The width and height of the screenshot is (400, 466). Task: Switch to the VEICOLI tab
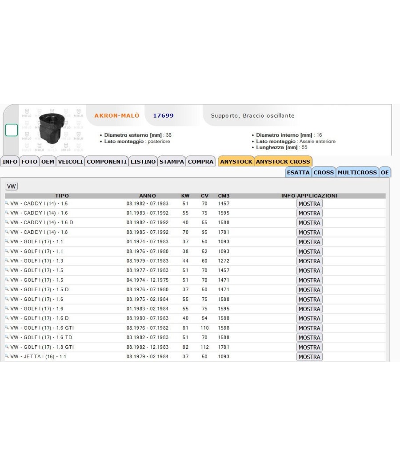71,162
